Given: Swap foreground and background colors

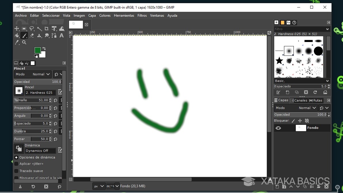Looking at the screenshot, I should 44,48.
